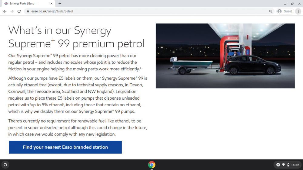Click the text "There's currently no requirement"

57,121
